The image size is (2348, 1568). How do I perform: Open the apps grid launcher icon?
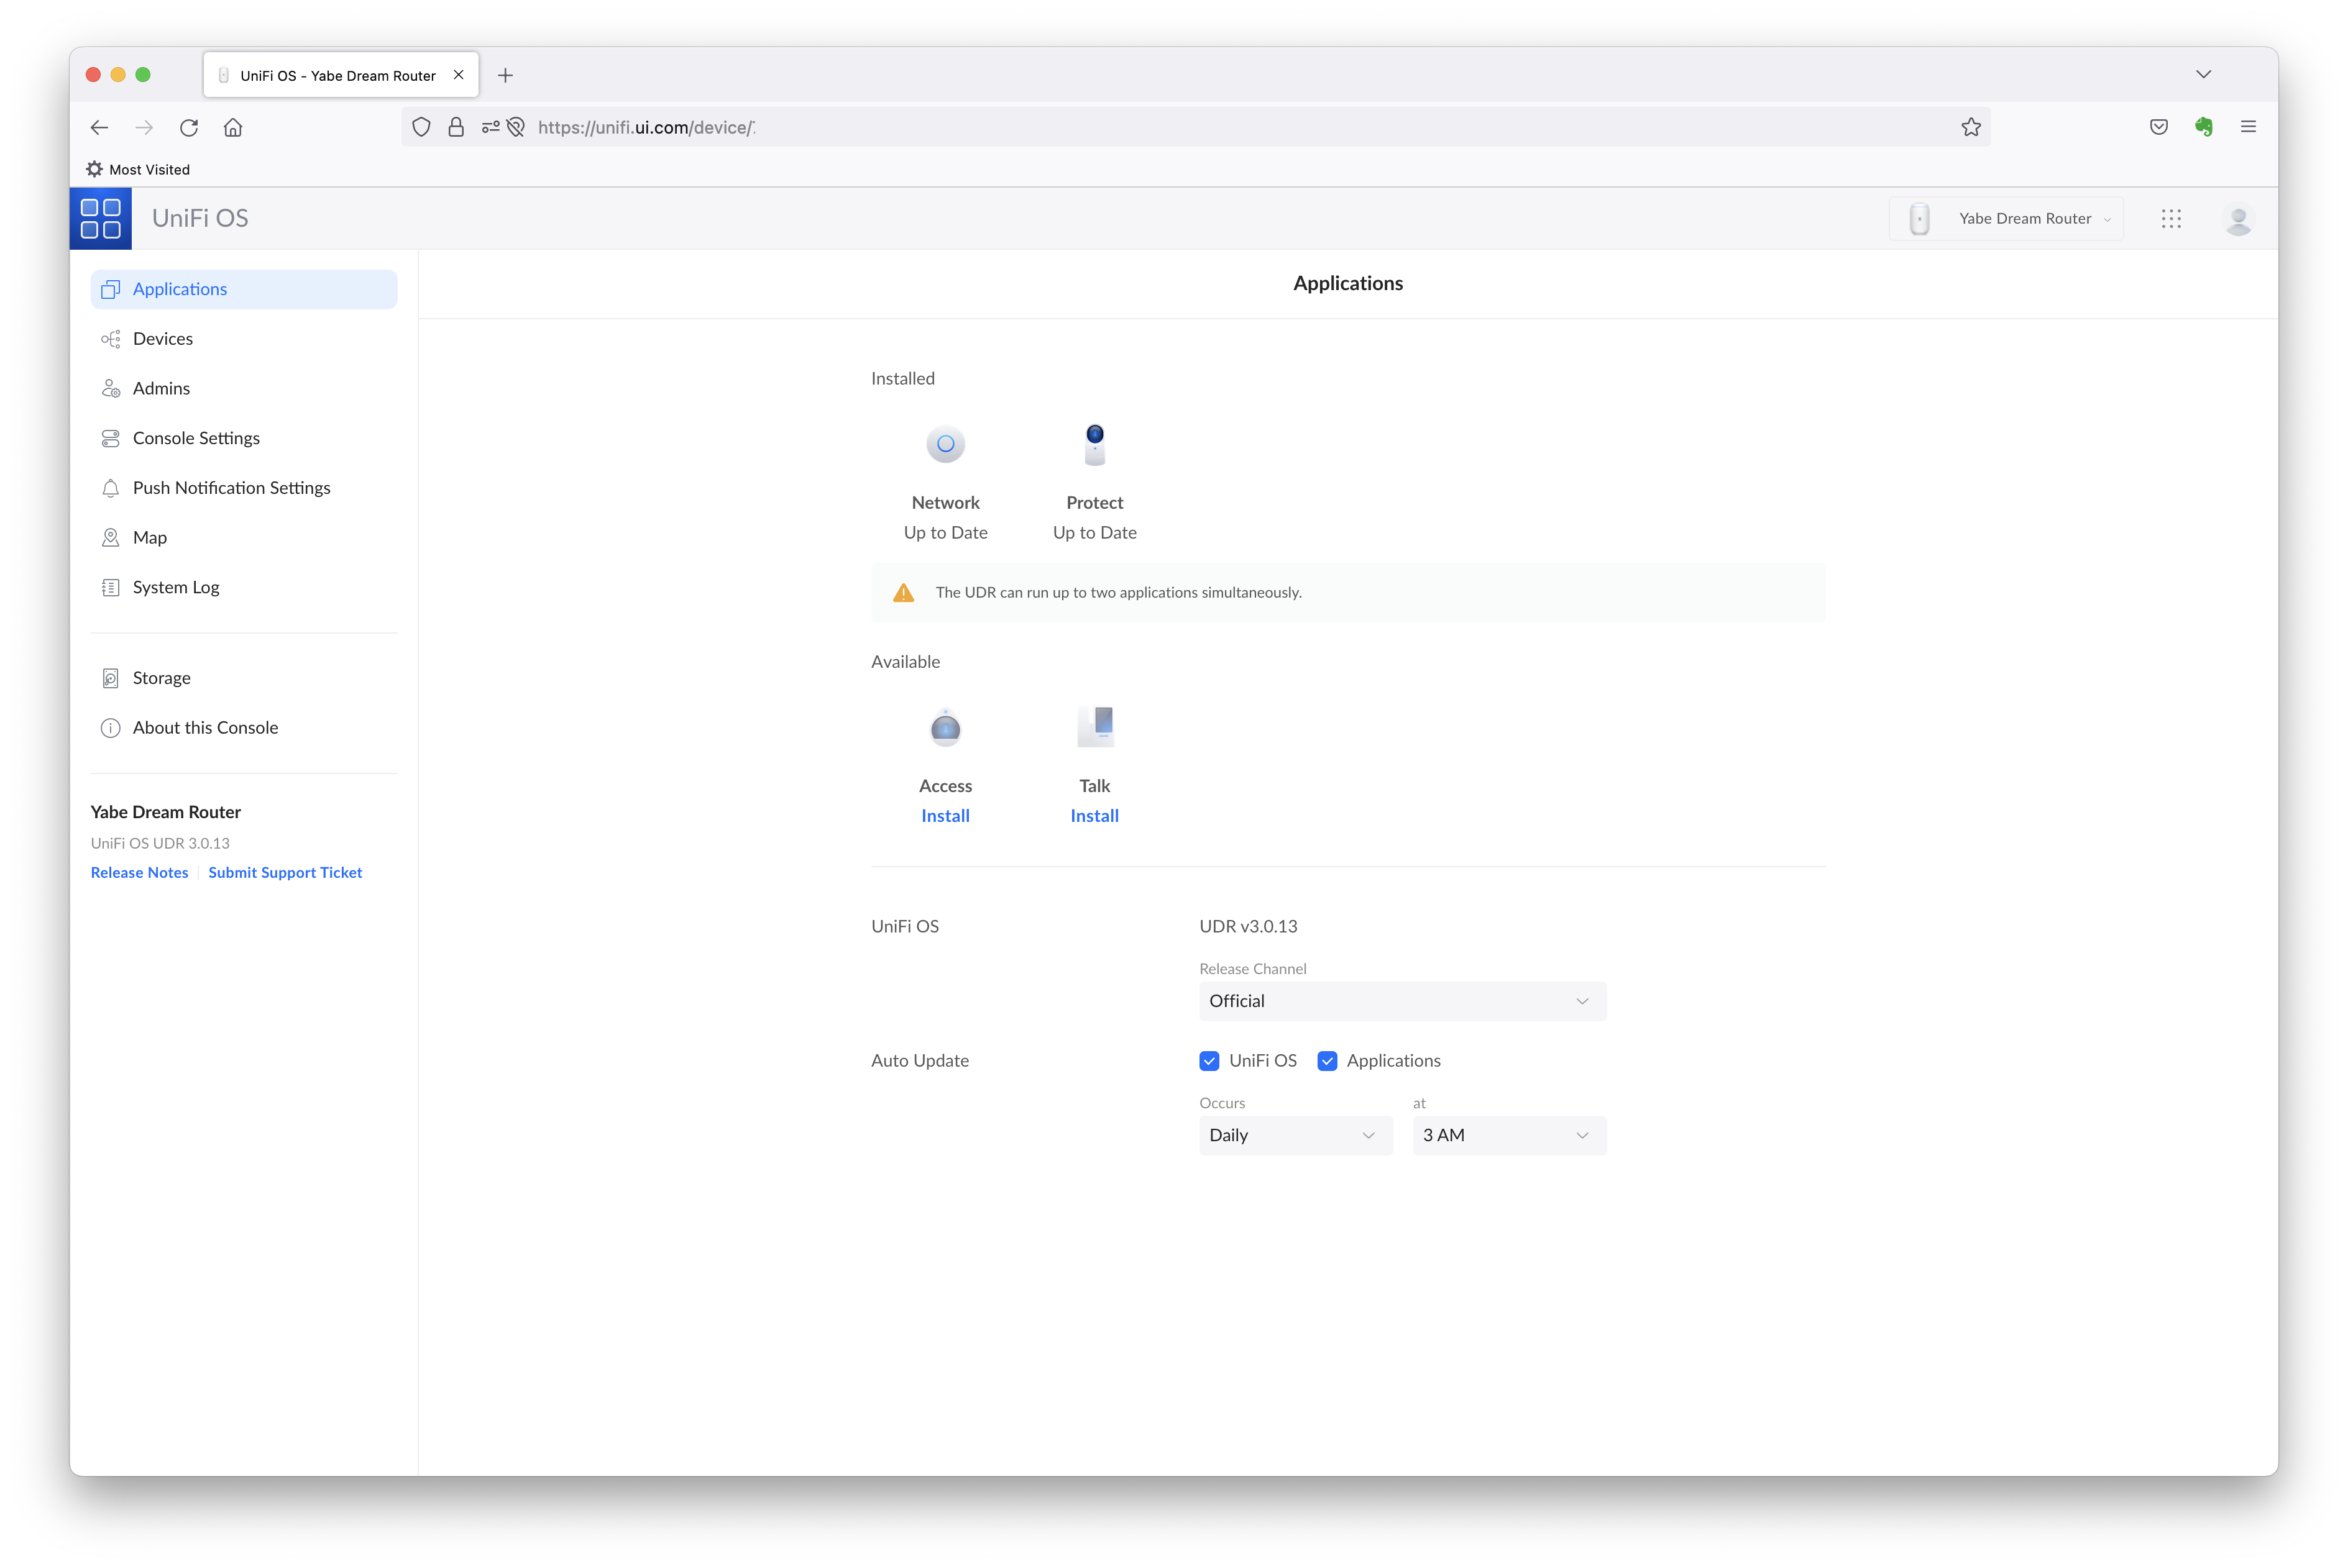tap(2170, 218)
